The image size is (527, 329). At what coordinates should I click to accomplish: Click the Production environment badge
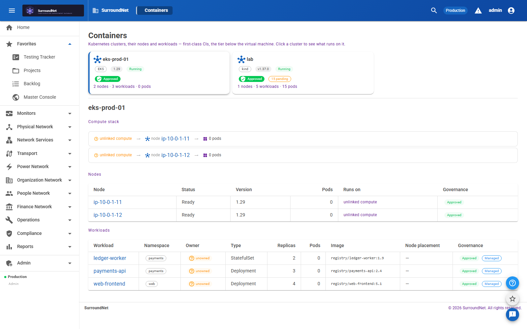pos(455,11)
